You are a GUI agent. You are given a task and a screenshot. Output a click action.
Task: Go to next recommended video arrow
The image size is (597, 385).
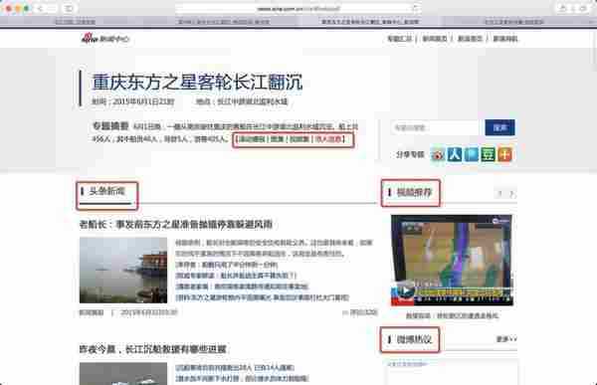[511, 193]
